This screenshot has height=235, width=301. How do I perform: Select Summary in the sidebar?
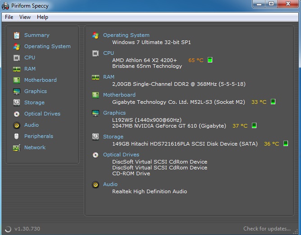pos(36,35)
